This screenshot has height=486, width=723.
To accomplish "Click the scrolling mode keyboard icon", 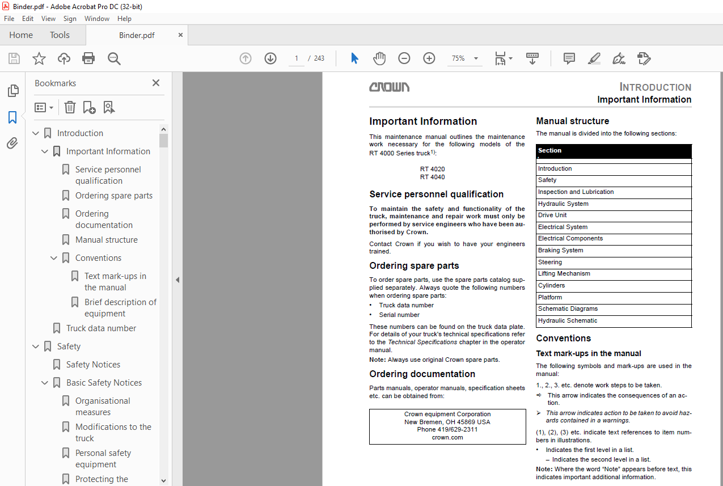I will [x=532, y=58].
